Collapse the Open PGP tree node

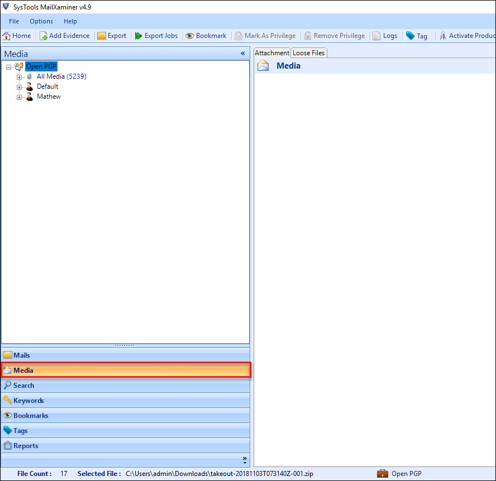pos(9,67)
